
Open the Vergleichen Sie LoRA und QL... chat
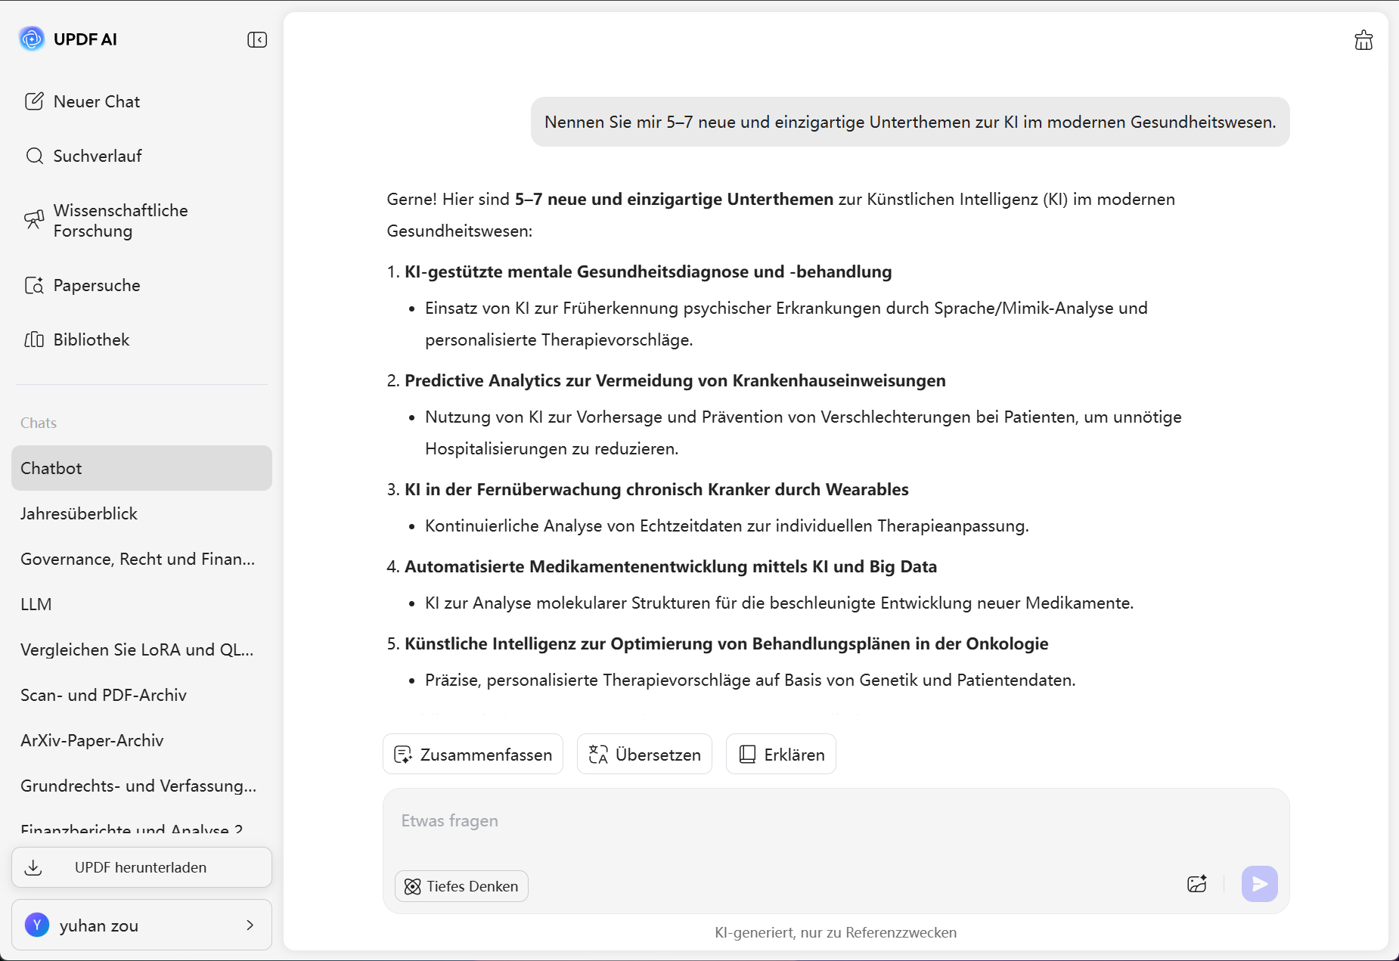click(141, 649)
